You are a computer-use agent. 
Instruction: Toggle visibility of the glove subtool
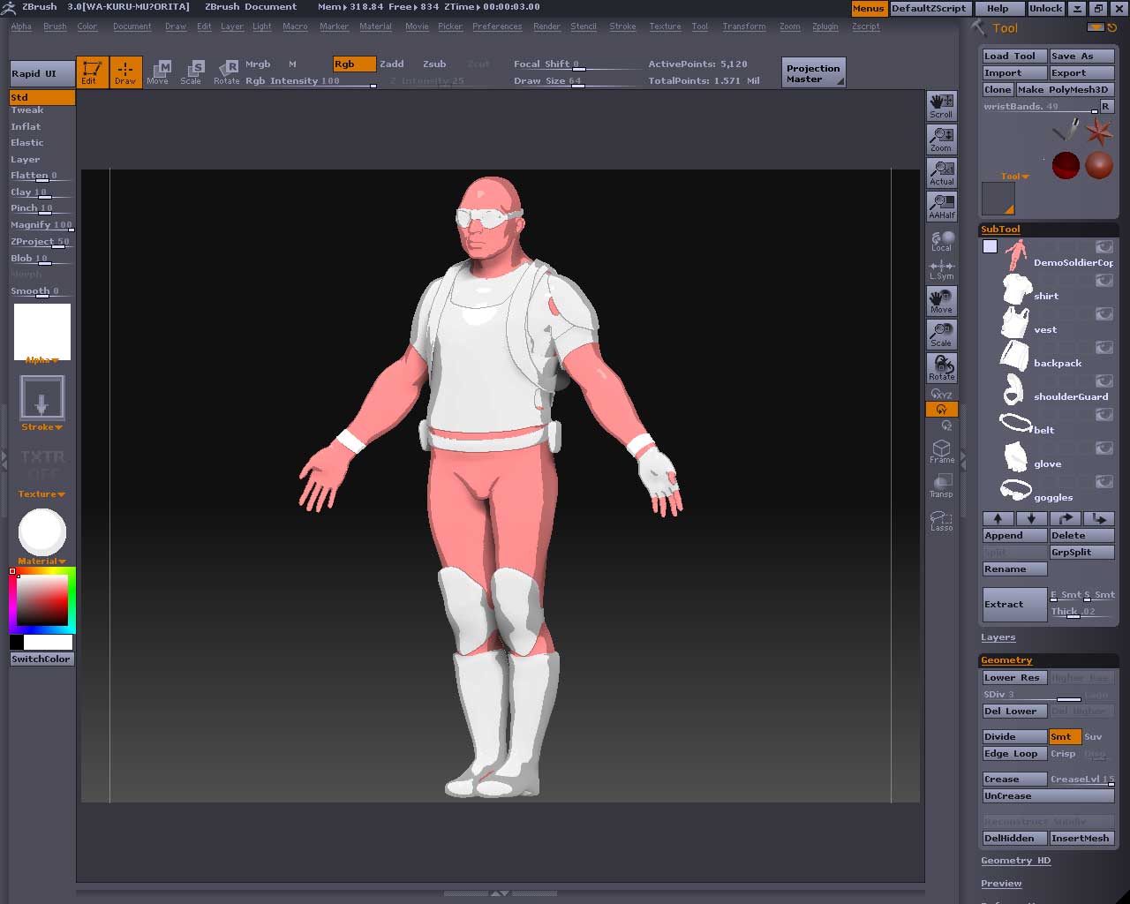1104,448
